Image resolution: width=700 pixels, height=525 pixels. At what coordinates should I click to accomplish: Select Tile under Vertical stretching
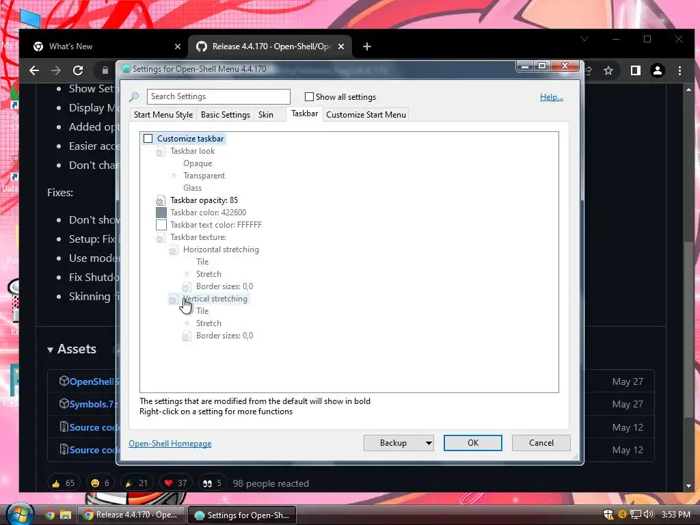tap(202, 311)
